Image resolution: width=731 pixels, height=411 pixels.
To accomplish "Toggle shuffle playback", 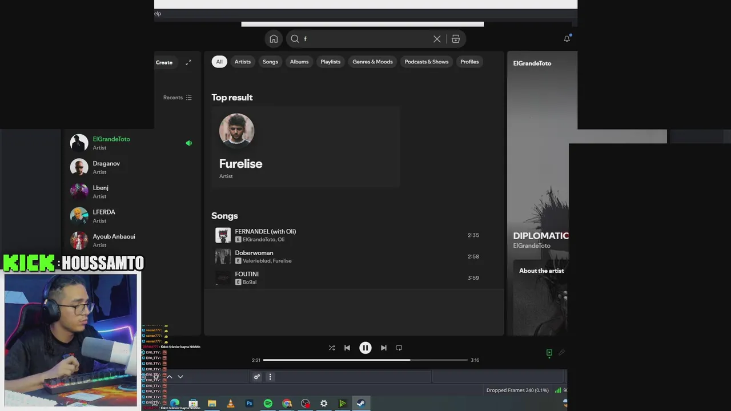I will tap(332, 348).
